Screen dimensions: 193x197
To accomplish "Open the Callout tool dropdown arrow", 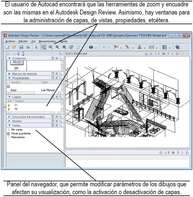I will coord(121,48).
